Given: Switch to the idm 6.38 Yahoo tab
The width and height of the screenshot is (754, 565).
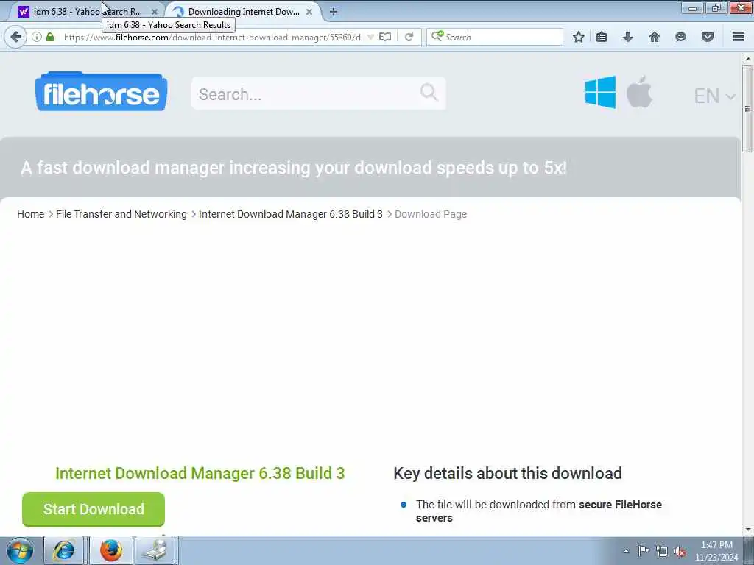Looking at the screenshot, I should [87, 12].
